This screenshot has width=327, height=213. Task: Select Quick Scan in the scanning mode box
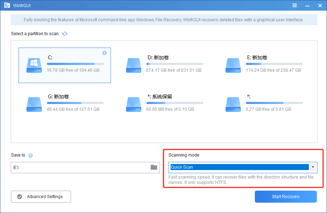240,167
